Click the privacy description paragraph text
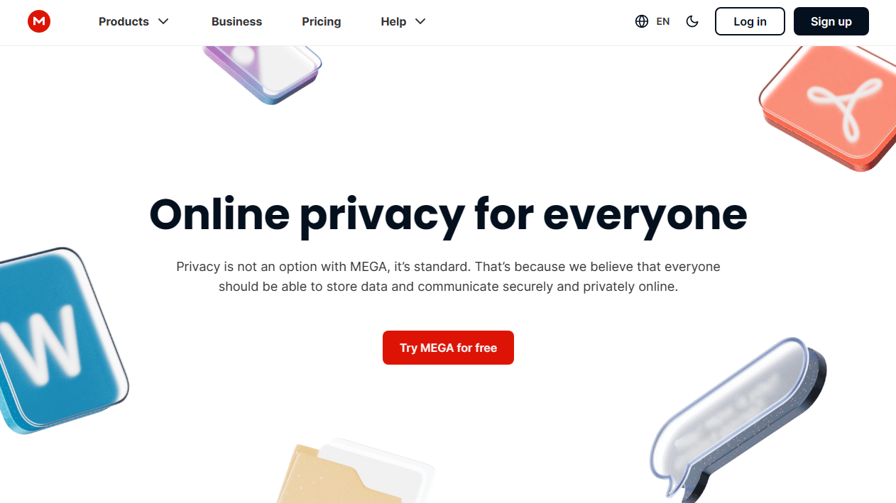 [x=448, y=277]
